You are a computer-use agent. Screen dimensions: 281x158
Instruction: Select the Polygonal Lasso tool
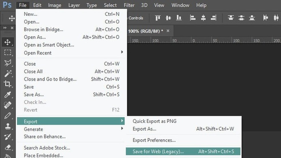(x=7, y=63)
